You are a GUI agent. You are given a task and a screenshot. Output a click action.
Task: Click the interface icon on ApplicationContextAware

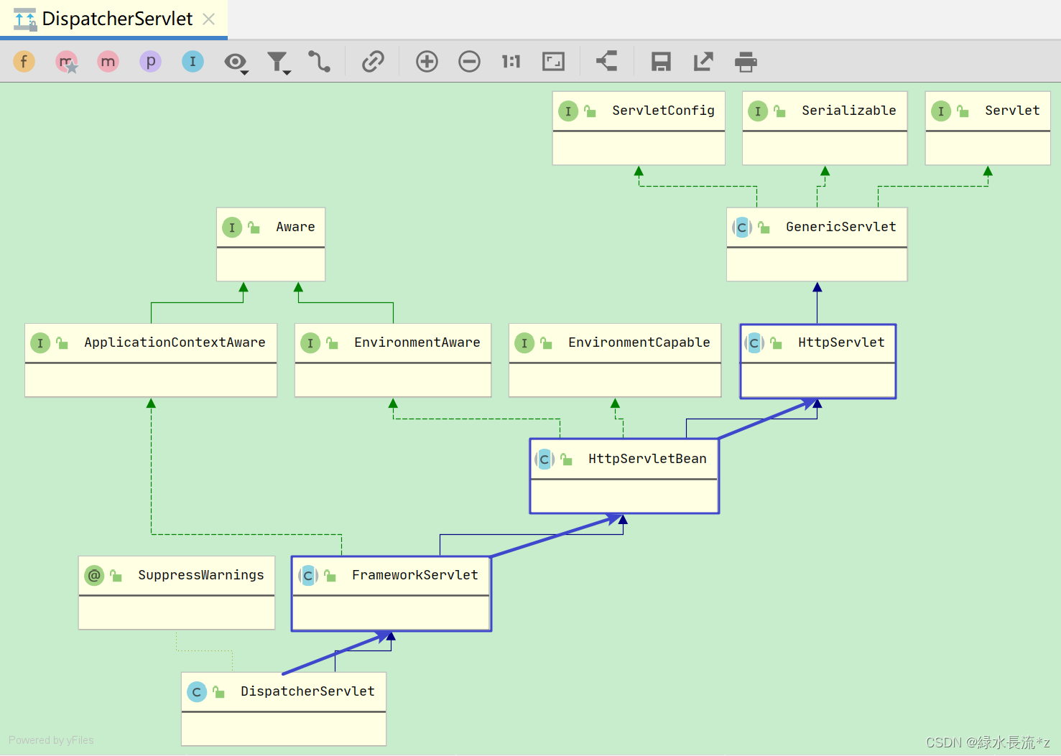click(x=40, y=343)
